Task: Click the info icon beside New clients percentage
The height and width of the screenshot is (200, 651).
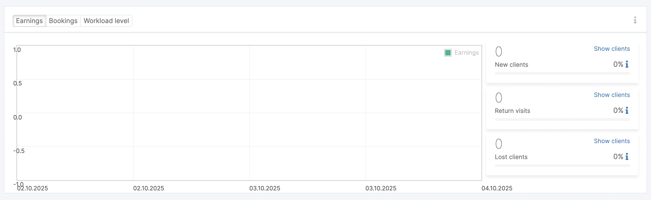Action: [627, 64]
